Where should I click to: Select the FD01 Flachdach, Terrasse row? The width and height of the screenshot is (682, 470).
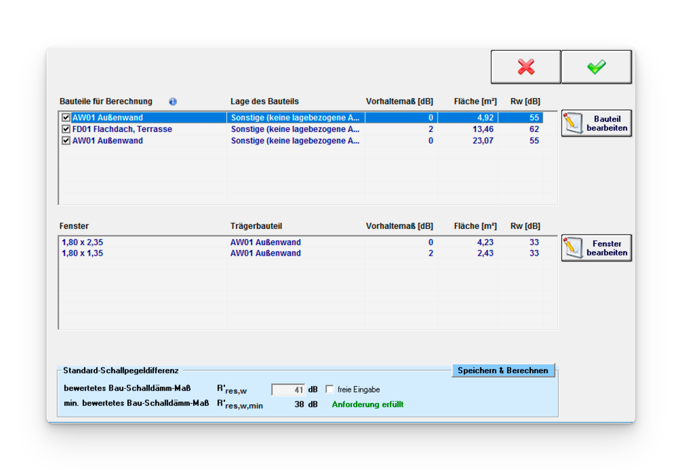pyautogui.click(x=122, y=129)
